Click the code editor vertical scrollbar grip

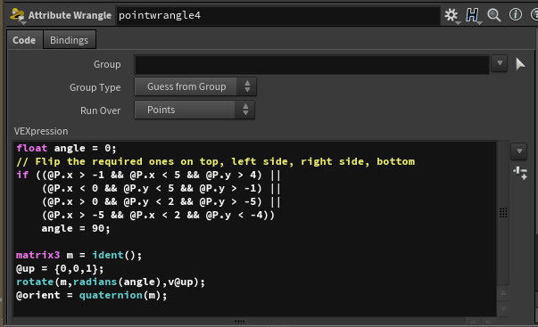point(503,213)
